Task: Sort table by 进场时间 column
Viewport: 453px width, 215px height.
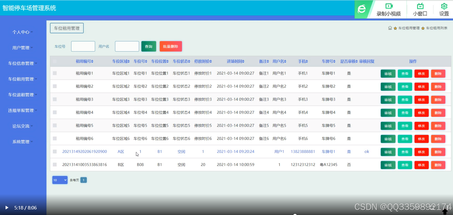Action: [x=236, y=61]
